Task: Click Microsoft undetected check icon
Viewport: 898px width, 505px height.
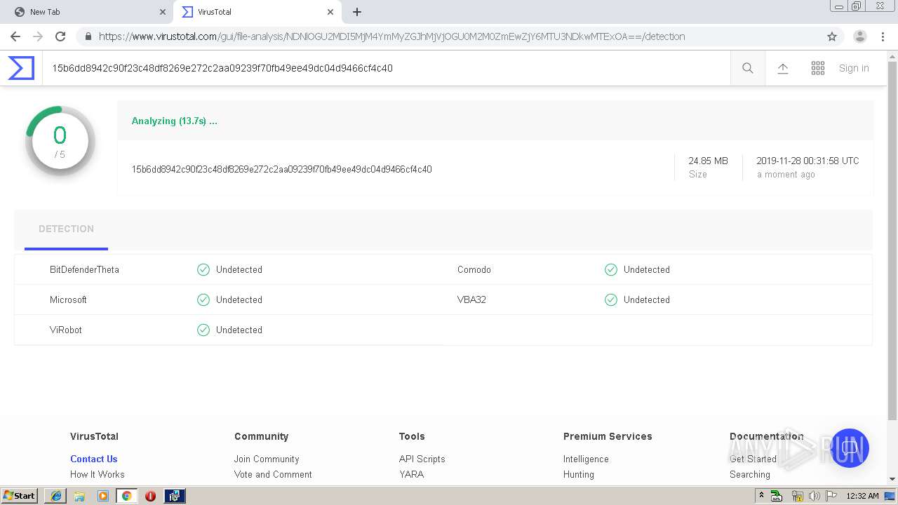Action: click(203, 299)
